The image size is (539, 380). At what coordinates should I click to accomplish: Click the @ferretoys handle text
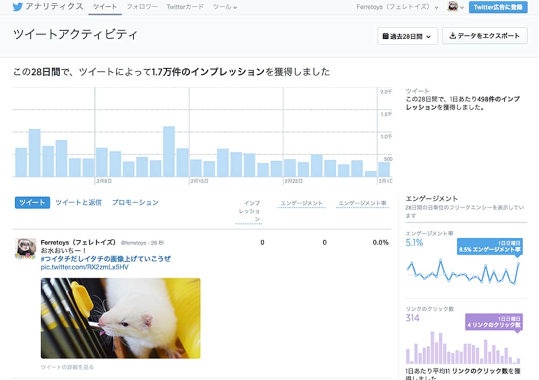pos(133,243)
